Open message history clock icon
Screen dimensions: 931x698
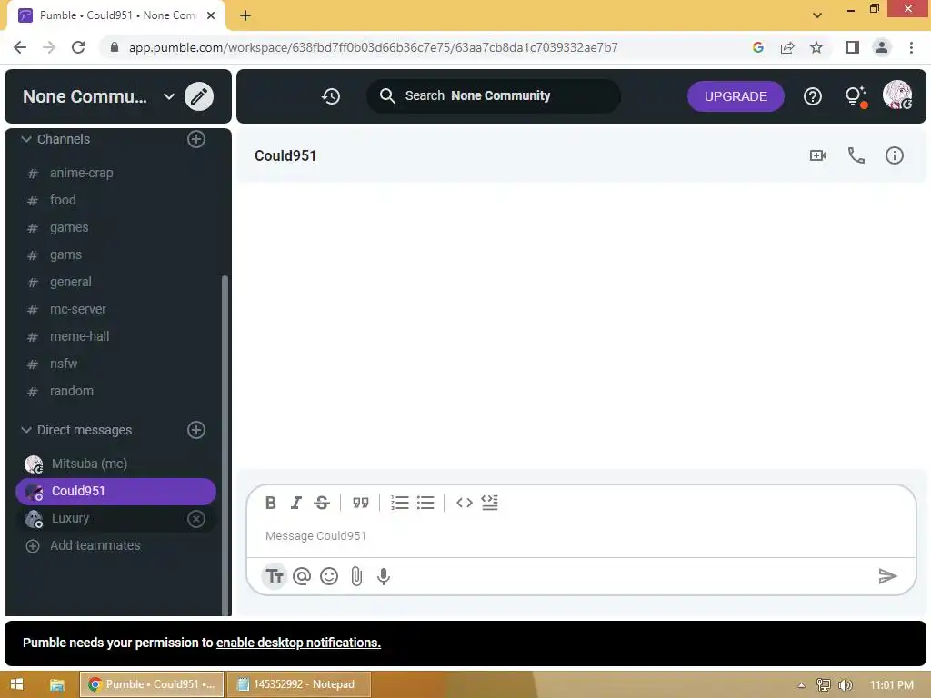tap(331, 96)
